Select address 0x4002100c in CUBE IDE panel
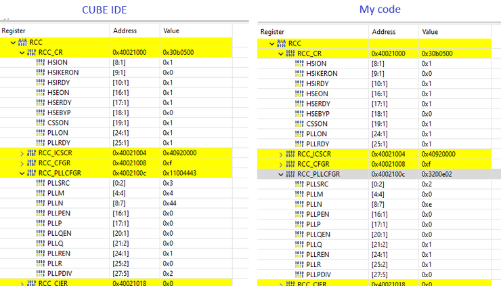501x286 pixels. pos(129,173)
